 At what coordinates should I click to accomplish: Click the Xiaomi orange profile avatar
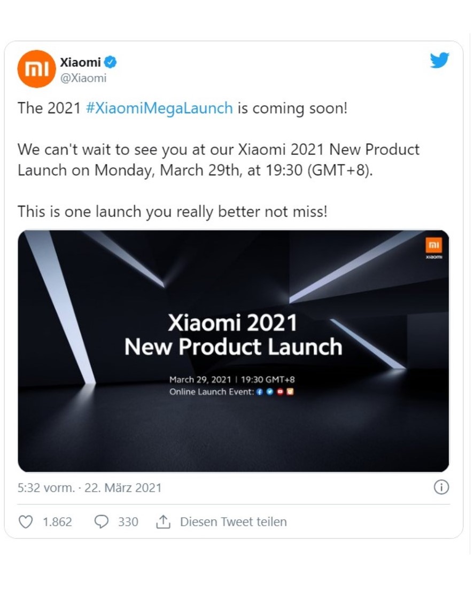click(x=36, y=69)
